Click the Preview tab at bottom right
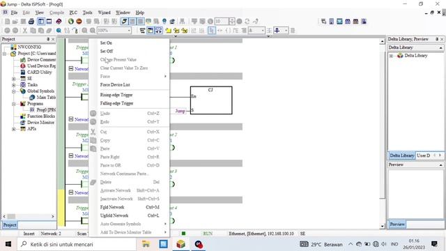The height and width of the screenshot is (251, 446). (397, 225)
